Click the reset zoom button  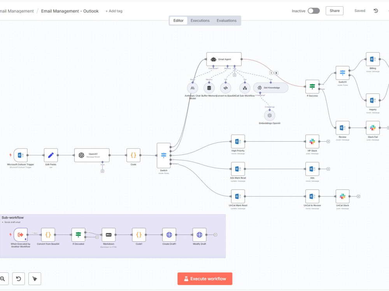pyautogui.click(x=19, y=279)
